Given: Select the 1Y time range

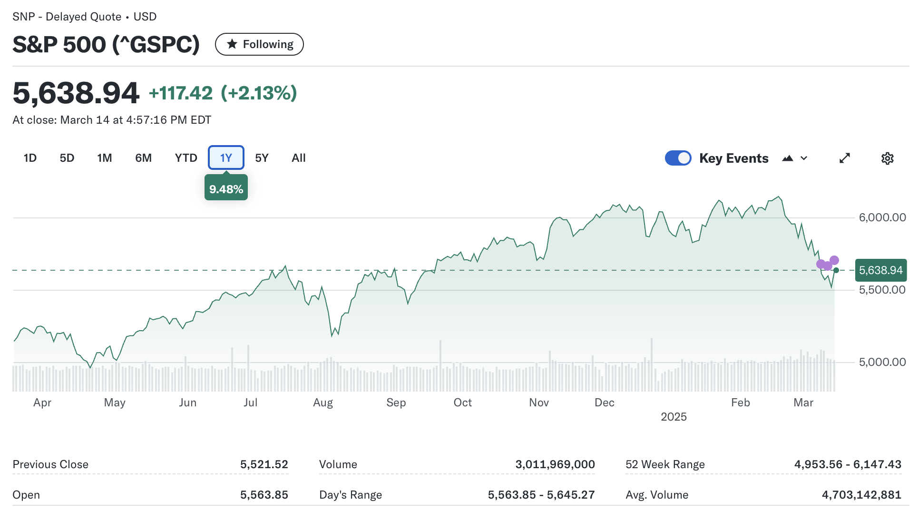Looking at the screenshot, I should (226, 158).
